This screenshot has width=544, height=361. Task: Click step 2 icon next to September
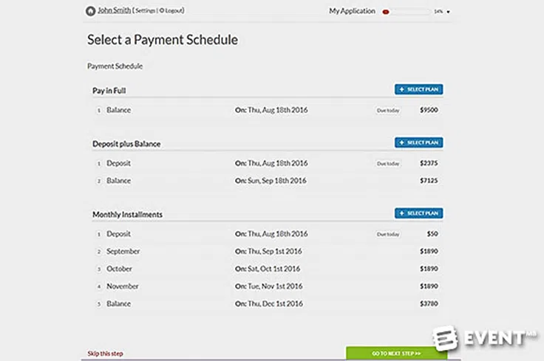click(98, 252)
